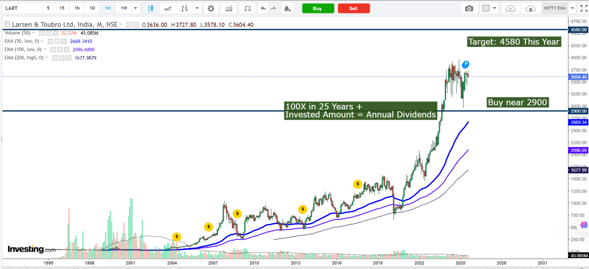Image resolution: width=589 pixels, height=269 pixels.
Task: Hide the EMA 50 line
Action: 50,41
